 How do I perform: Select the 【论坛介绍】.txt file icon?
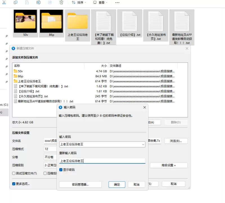[x=130, y=22]
